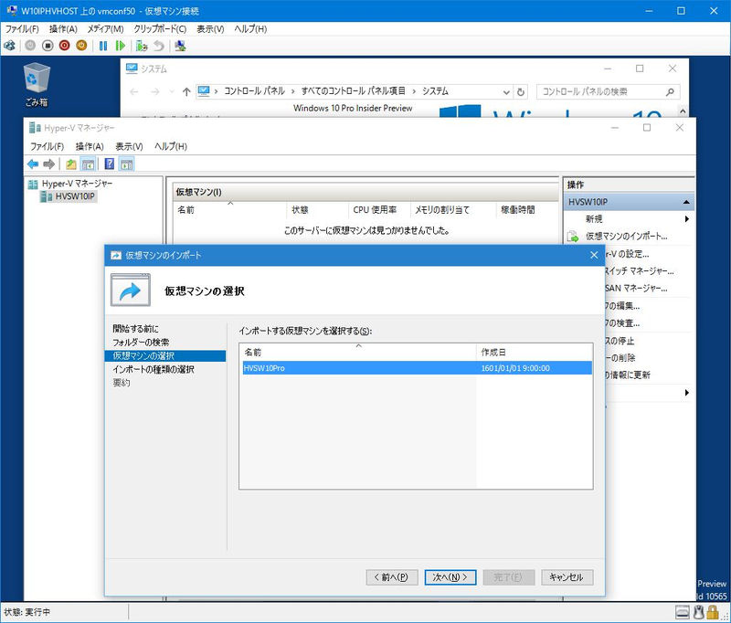Click the 次へ(N) > button in import wizard
The width and height of the screenshot is (731, 623).
pyautogui.click(x=450, y=577)
